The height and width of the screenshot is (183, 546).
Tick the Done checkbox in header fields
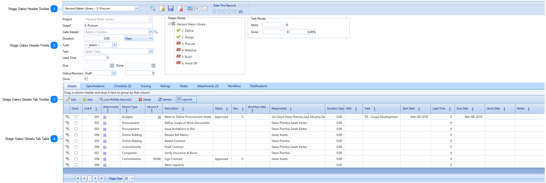click(87, 79)
